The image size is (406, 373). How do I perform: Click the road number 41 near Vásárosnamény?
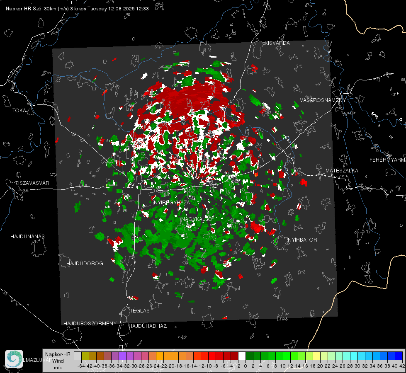point(315,121)
